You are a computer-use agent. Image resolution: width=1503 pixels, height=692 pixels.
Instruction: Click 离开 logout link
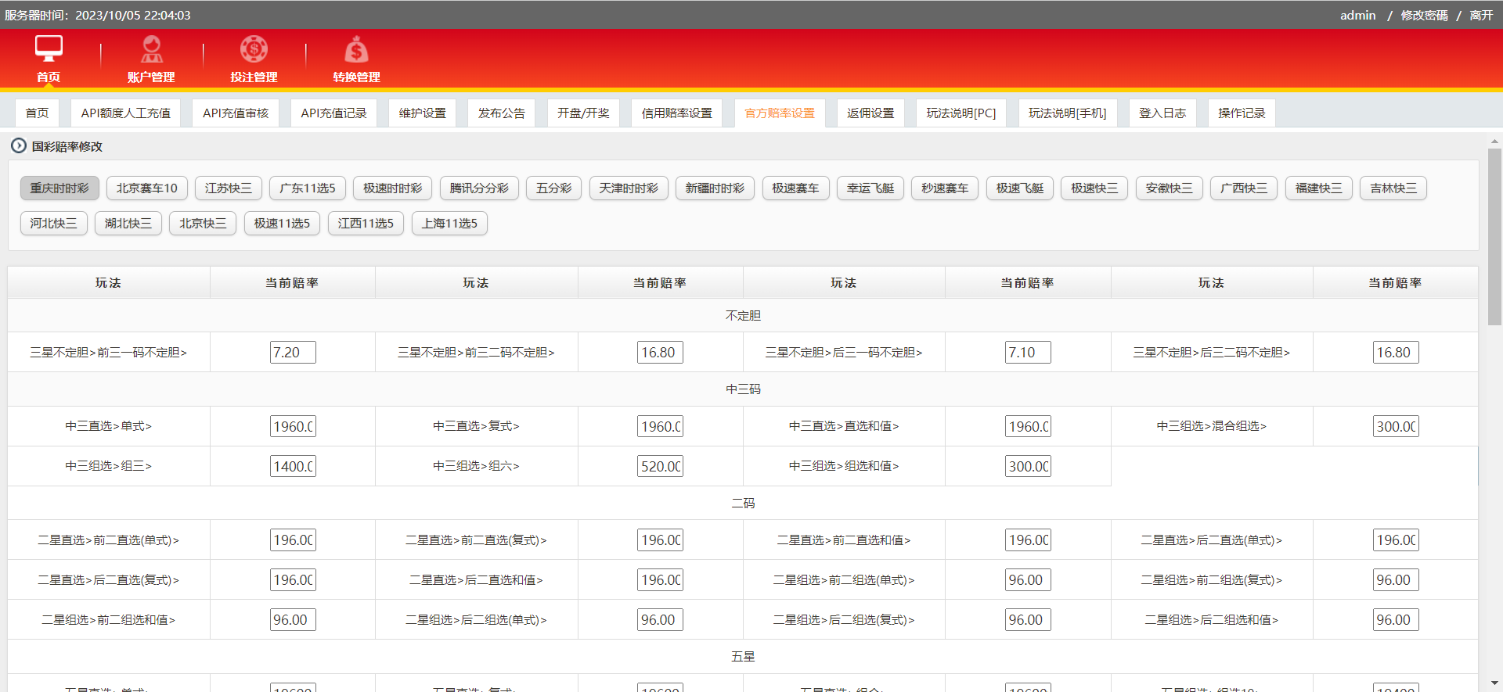pyautogui.click(x=1480, y=16)
